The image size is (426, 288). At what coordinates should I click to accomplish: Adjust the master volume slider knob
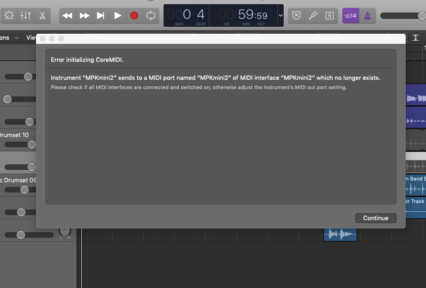click(x=422, y=16)
